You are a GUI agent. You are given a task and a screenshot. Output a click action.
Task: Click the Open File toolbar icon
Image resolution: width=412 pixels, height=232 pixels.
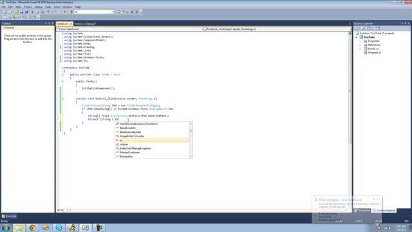17,12
